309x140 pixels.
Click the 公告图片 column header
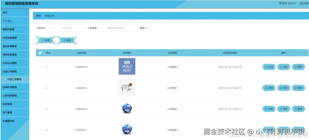point(127,53)
